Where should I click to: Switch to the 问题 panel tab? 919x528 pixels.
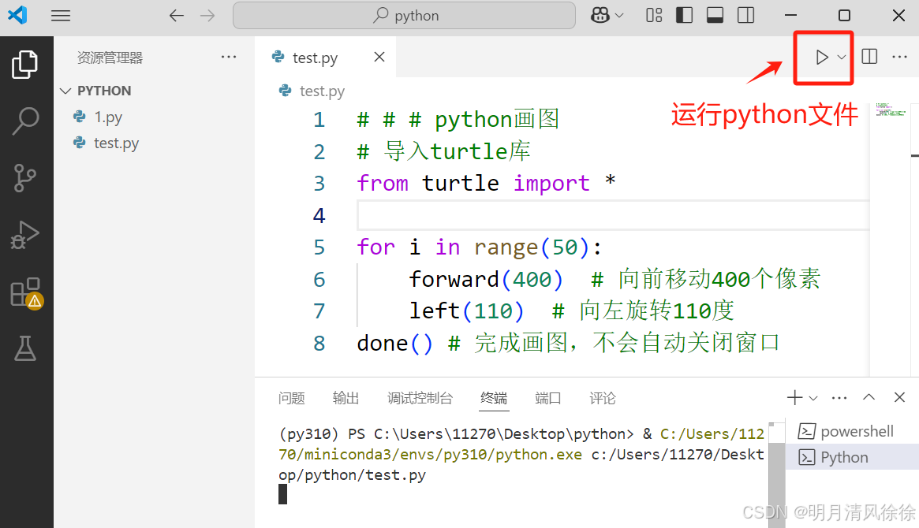click(291, 399)
